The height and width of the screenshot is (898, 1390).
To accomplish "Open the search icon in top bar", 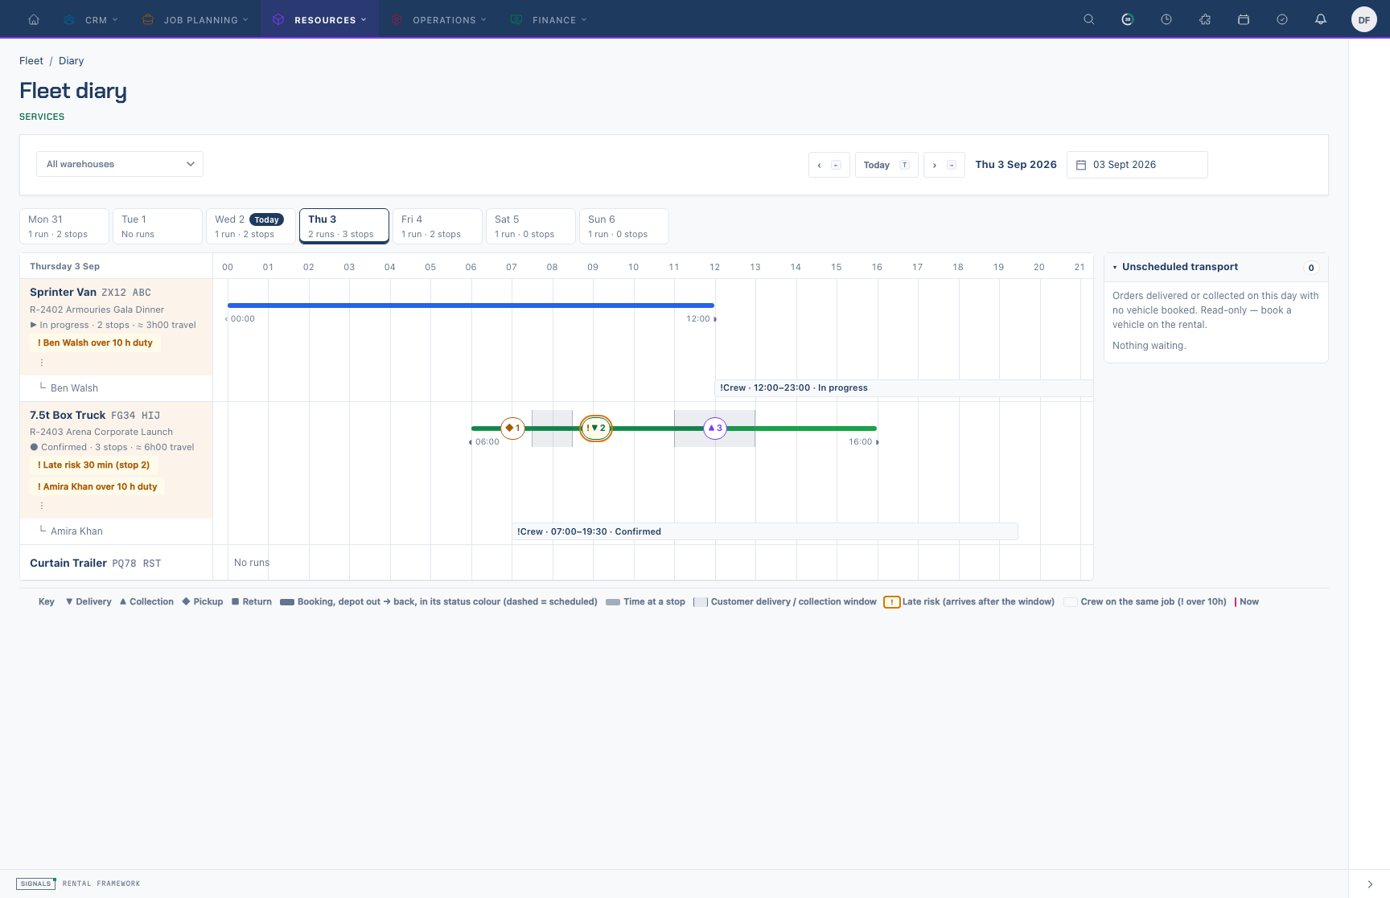I will 1089,19.
